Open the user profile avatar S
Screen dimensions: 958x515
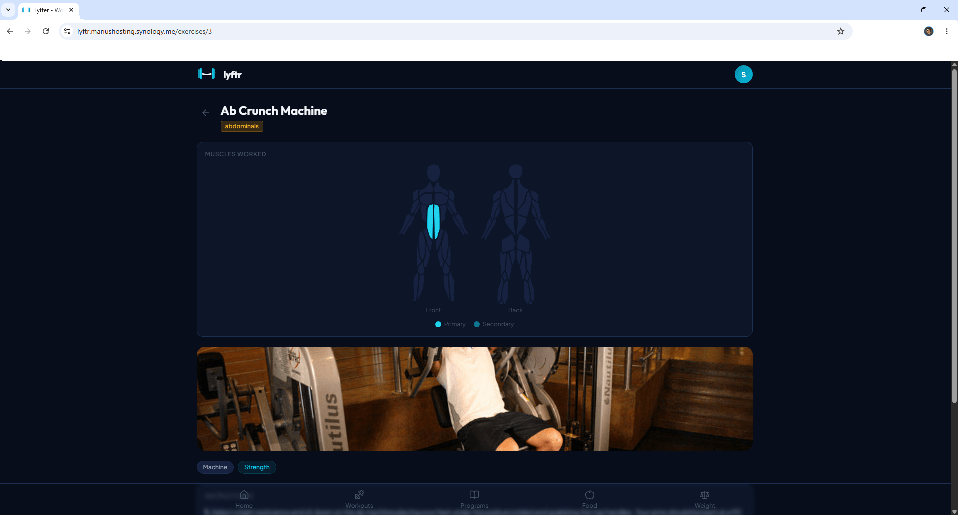click(x=743, y=74)
